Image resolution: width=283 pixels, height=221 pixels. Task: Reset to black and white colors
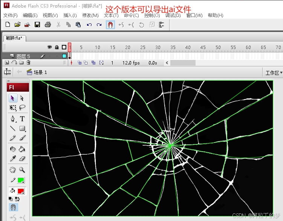pos(11,199)
